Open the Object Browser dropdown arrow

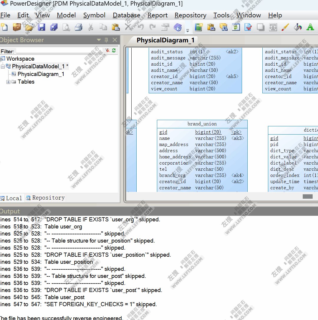99,40
